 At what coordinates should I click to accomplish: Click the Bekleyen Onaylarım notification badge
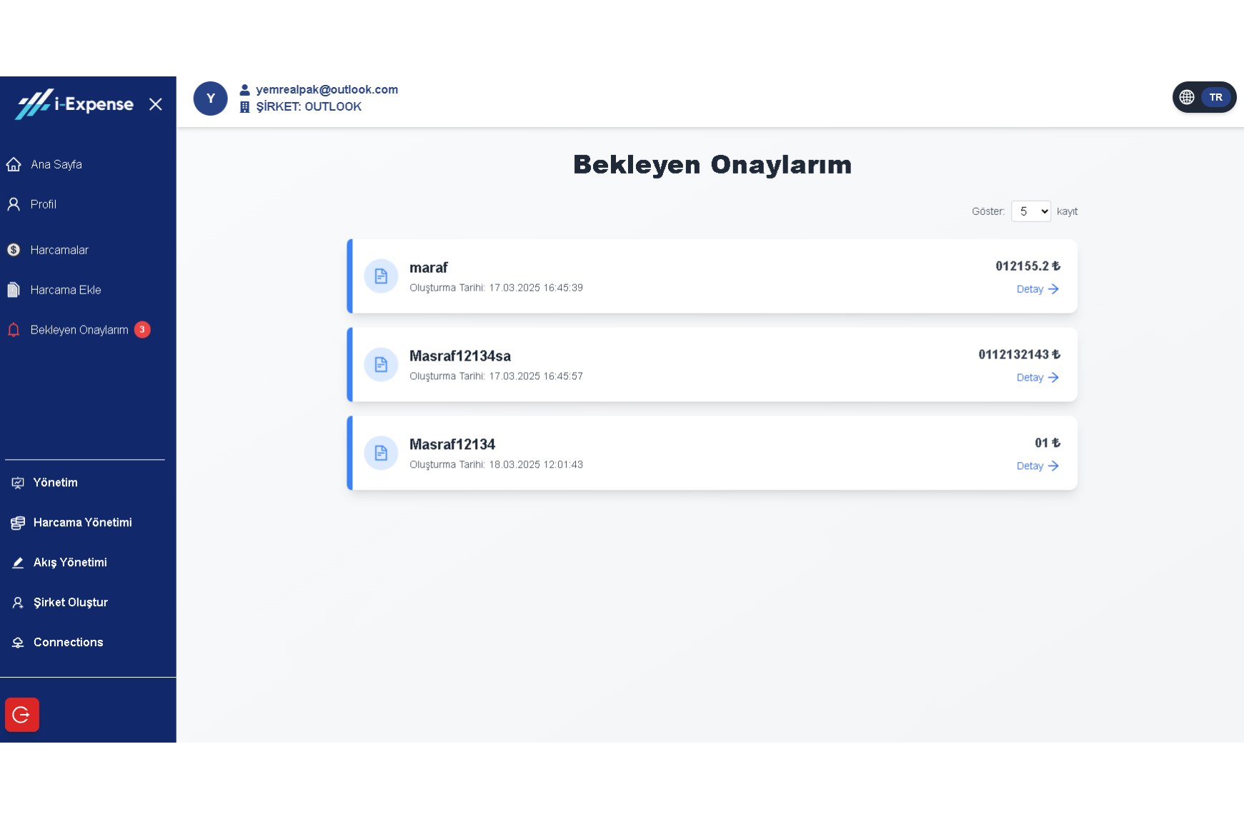click(x=142, y=330)
